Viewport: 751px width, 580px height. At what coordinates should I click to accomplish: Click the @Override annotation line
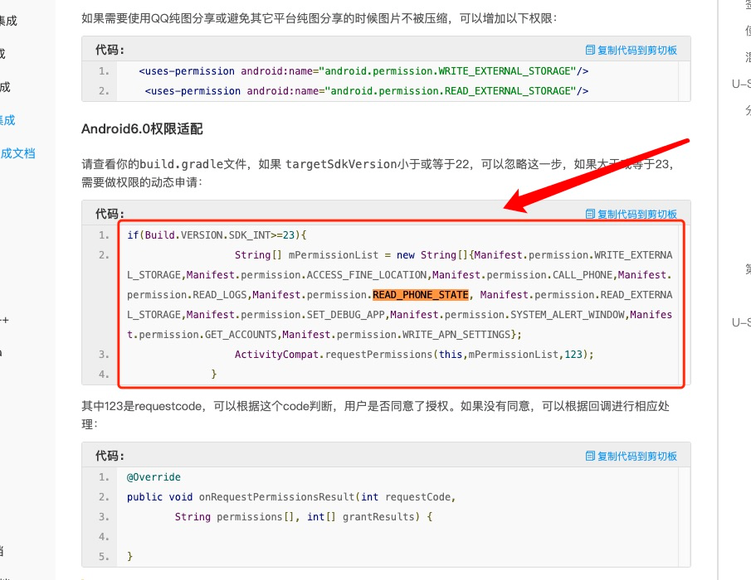154,477
